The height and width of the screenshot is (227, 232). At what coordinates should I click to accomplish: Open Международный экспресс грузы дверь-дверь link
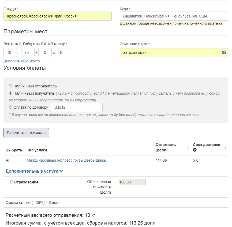(66, 161)
